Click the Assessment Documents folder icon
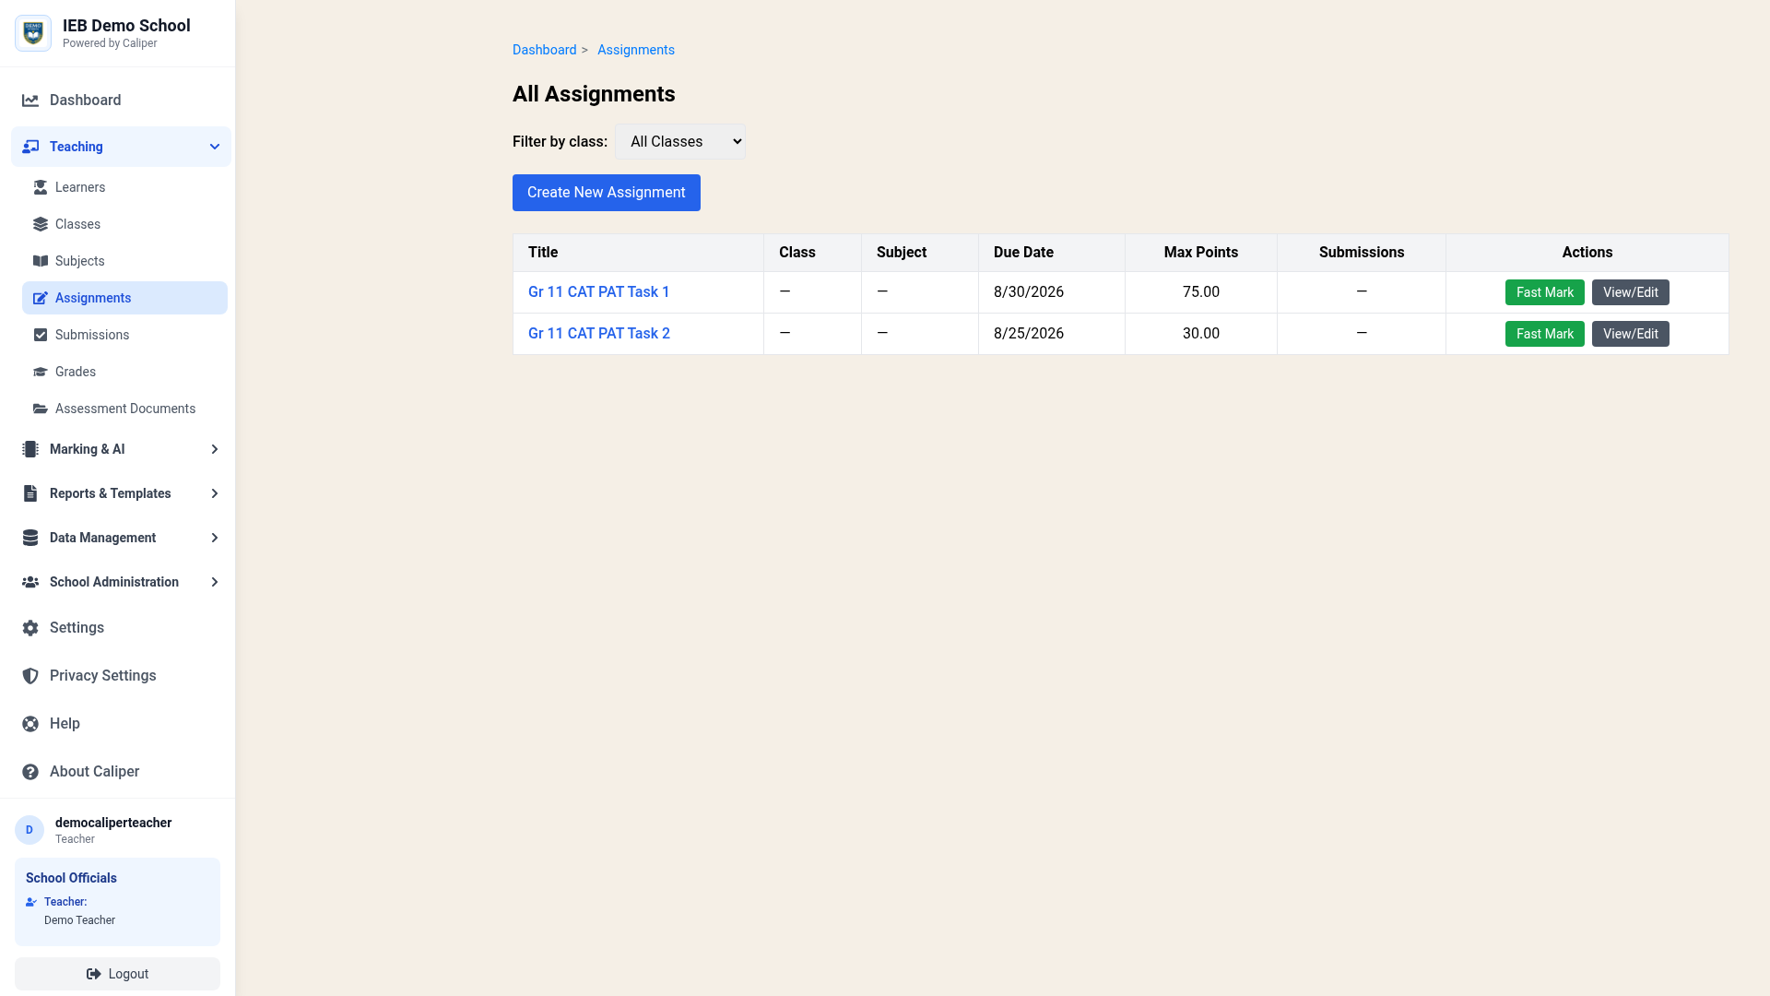 41,409
